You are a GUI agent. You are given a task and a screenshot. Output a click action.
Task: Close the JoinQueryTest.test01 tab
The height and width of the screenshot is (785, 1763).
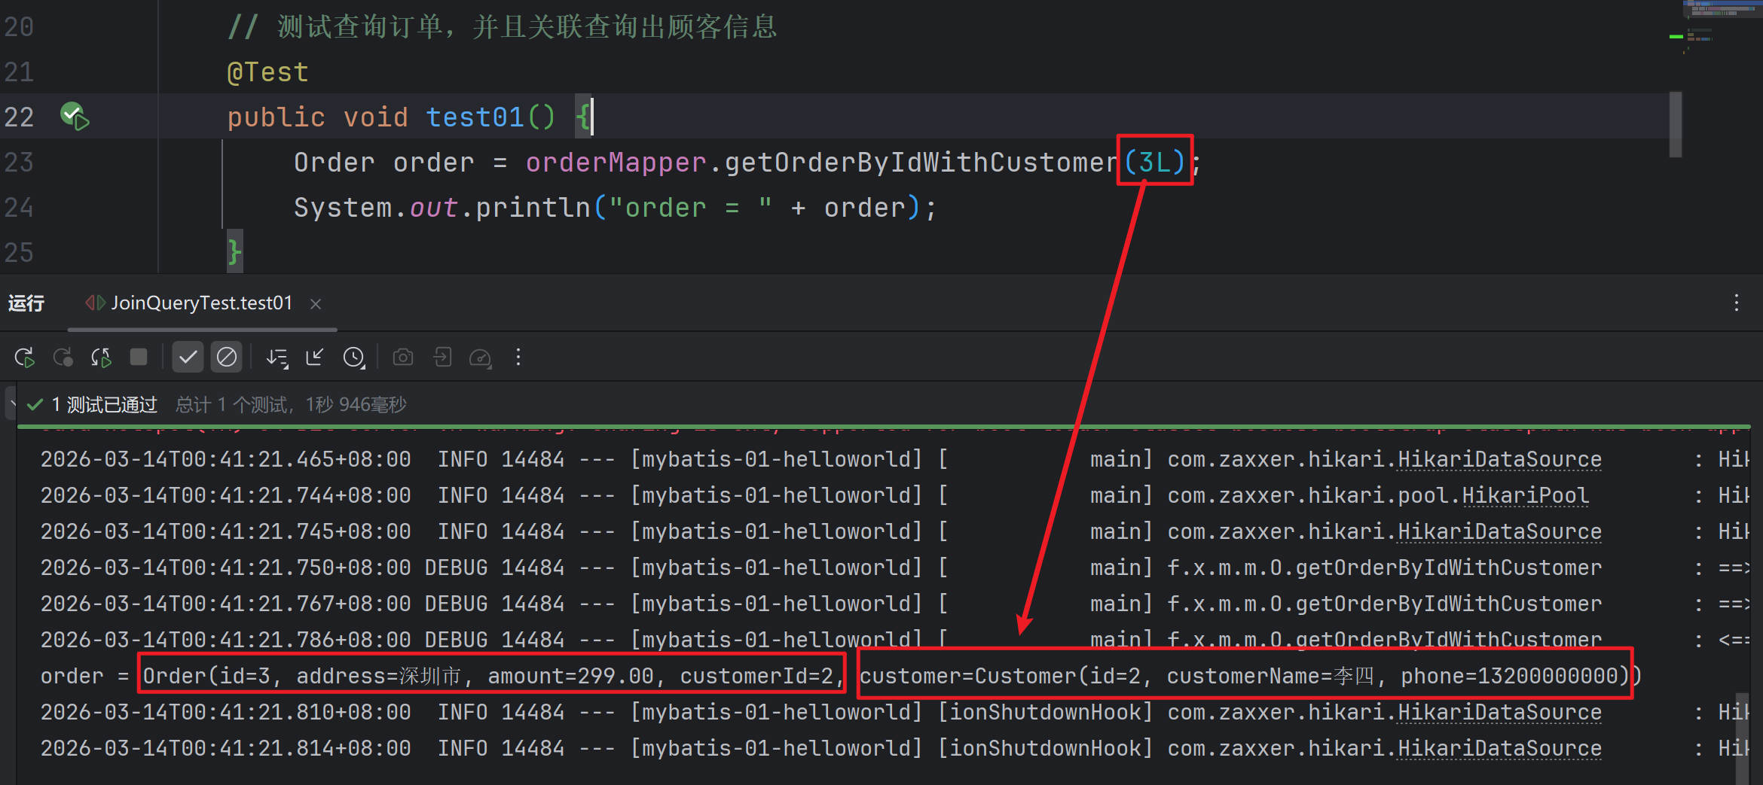click(x=316, y=304)
